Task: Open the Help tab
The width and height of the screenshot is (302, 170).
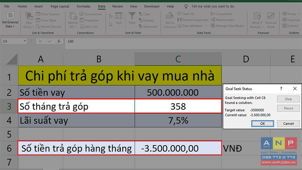Action: click(171, 6)
